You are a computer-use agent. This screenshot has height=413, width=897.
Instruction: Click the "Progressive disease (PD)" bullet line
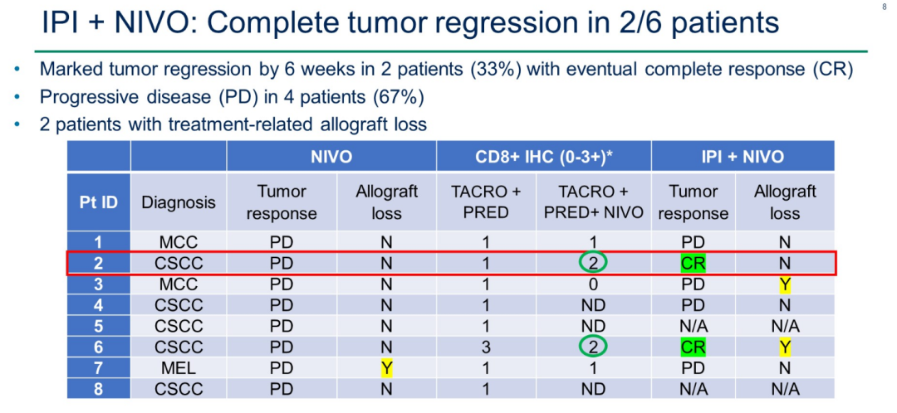pos(232,97)
